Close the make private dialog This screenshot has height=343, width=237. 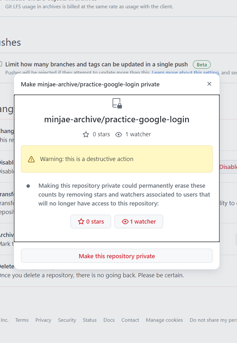coord(209,84)
